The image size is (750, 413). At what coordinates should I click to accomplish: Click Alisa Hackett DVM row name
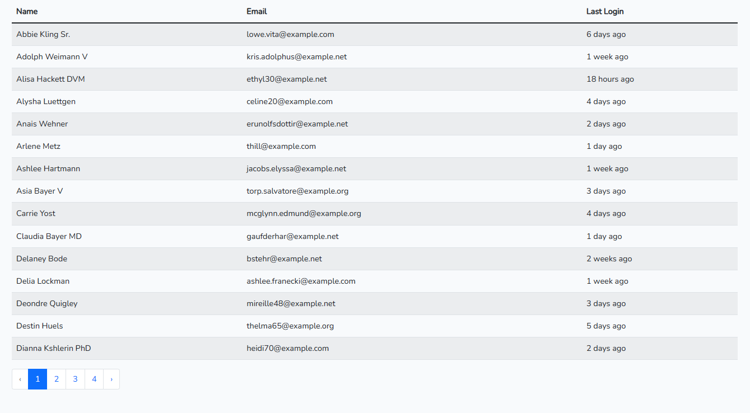click(50, 79)
